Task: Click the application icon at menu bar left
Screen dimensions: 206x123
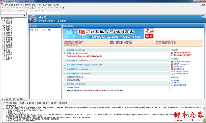Action: pos(2,5)
